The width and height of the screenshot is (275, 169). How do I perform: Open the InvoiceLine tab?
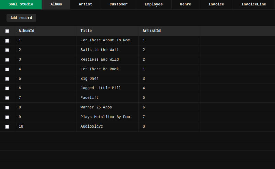[254, 4]
